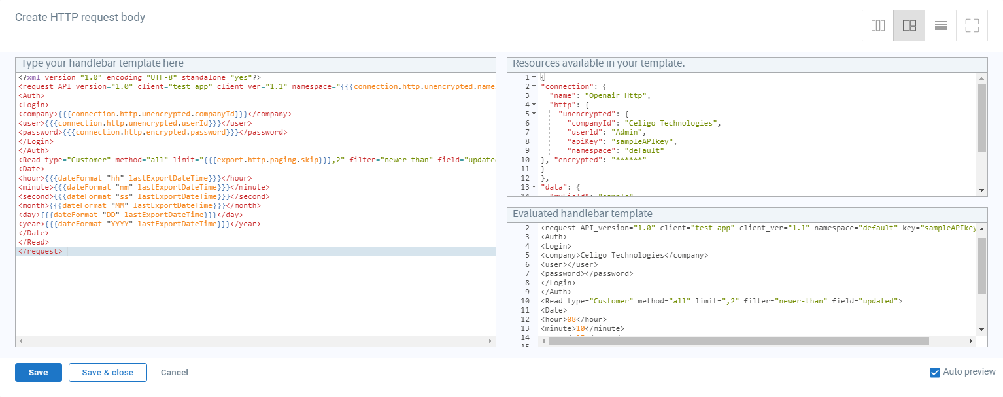
Task: Switch to three-column layout view
Action: [877, 26]
